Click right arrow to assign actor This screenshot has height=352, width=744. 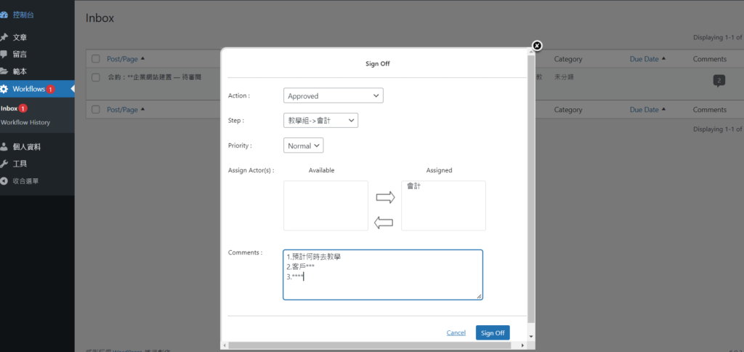(385, 197)
